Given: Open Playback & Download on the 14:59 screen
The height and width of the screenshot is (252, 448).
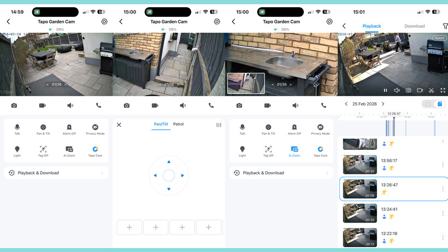Looking at the screenshot, I should pos(56,173).
